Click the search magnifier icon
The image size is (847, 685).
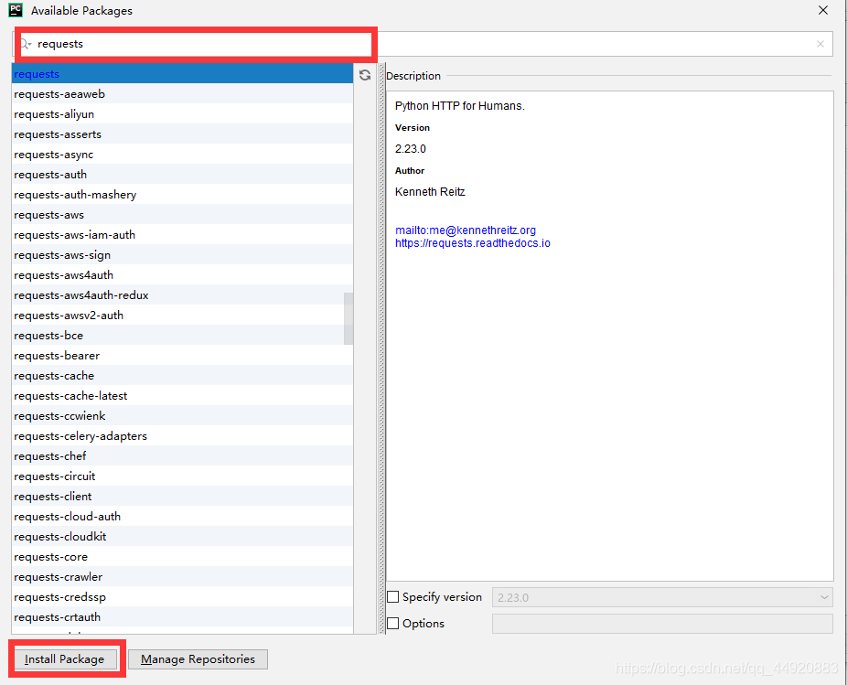pos(26,44)
